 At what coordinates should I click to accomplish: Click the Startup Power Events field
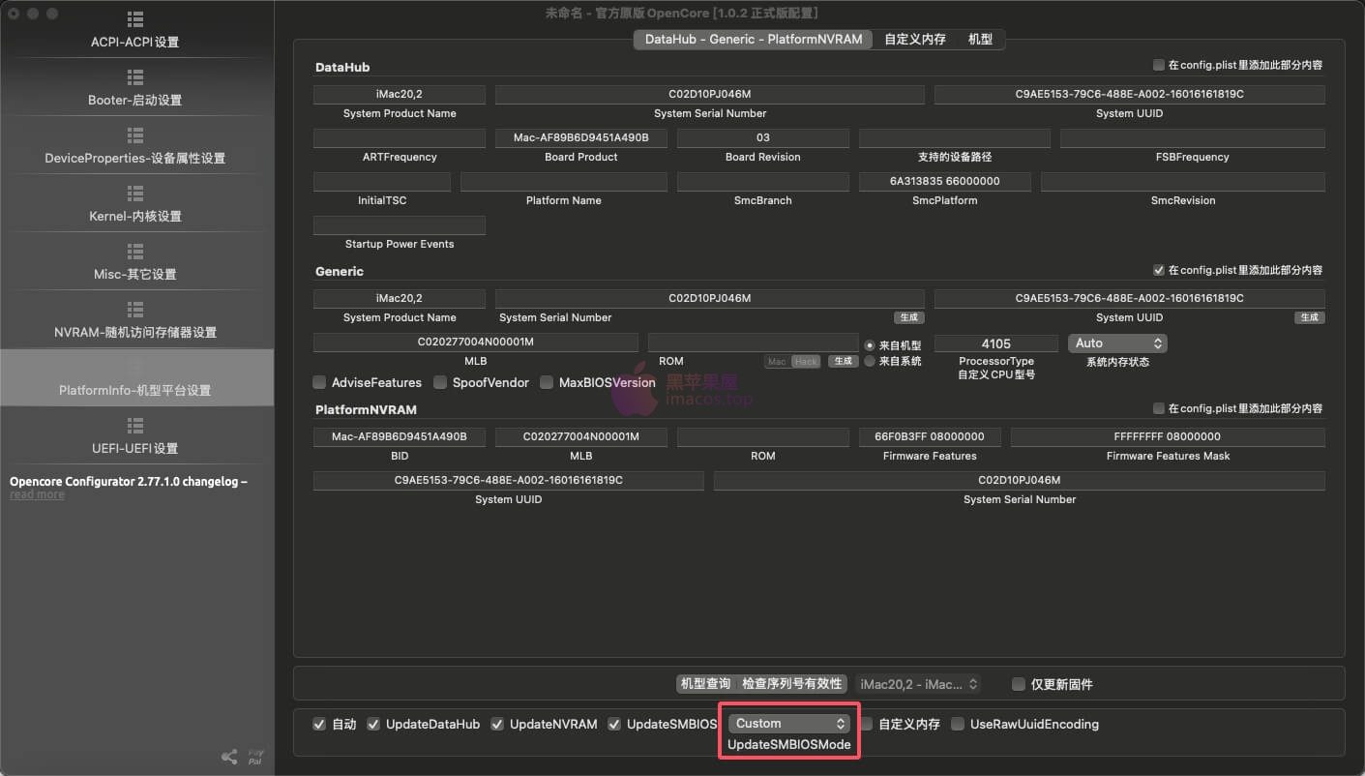400,225
